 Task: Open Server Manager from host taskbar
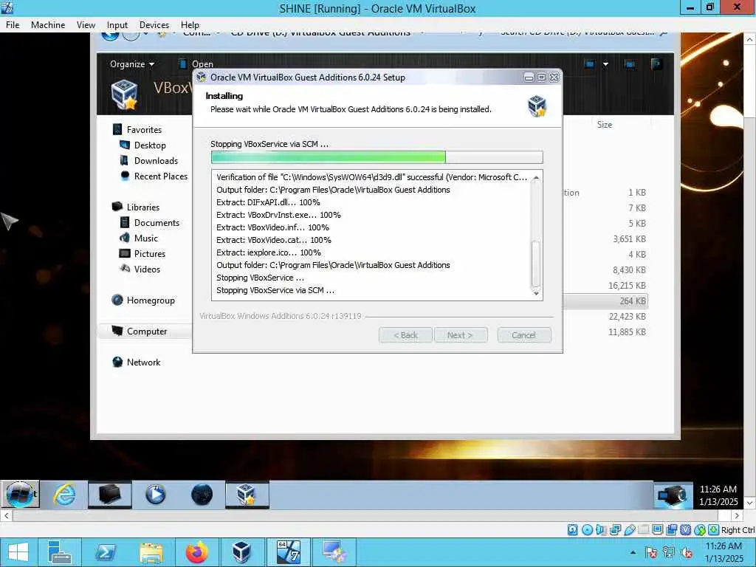(x=60, y=552)
